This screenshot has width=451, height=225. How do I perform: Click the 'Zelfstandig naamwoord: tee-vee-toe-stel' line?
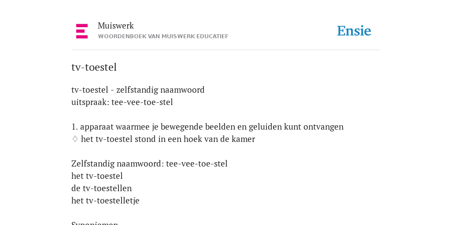pos(150,163)
